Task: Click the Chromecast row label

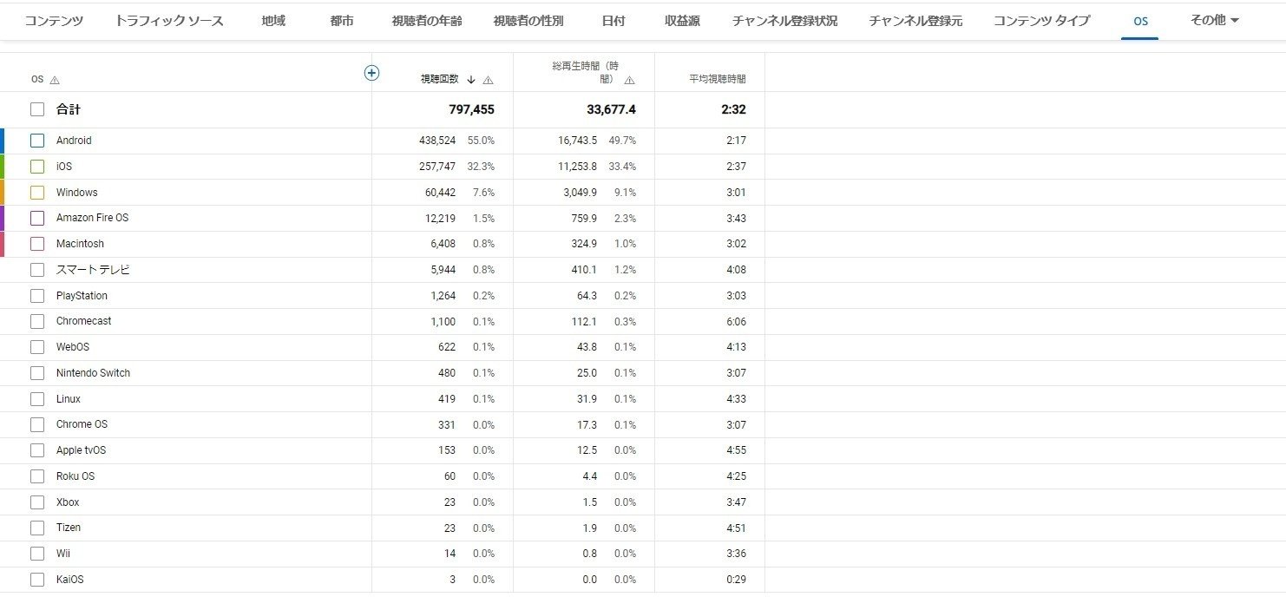Action: coord(84,321)
